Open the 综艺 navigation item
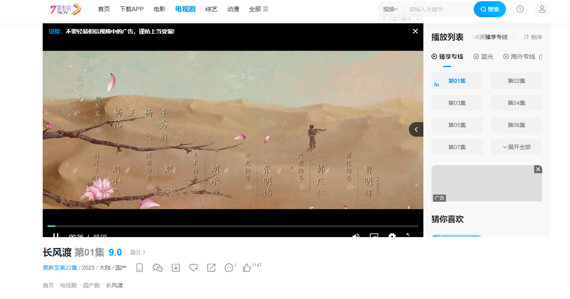570x299 pixels. [x=211, y=9]
